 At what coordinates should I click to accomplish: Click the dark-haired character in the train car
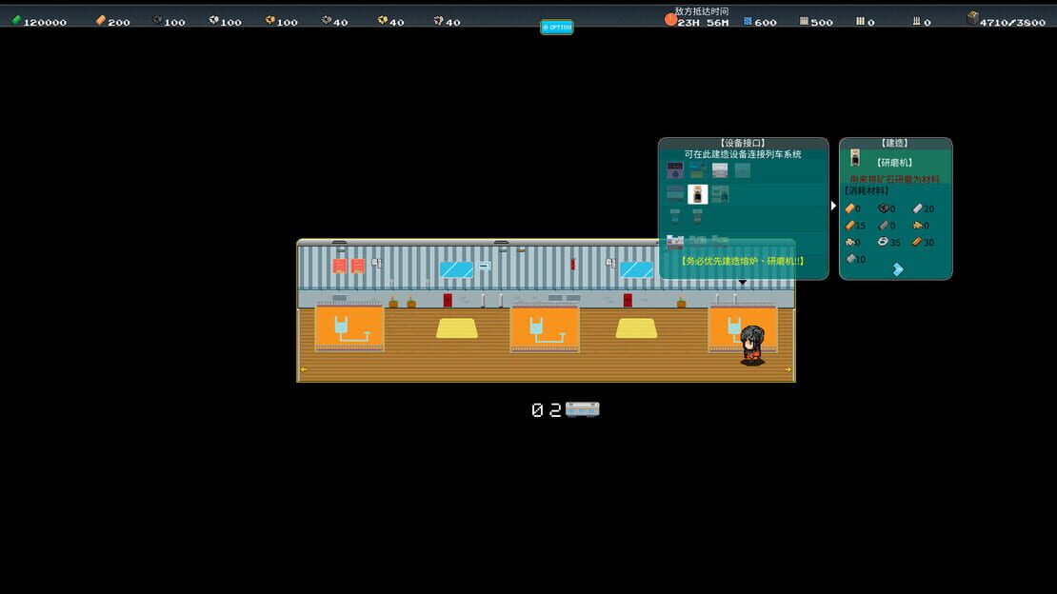[x=751, y=345]
